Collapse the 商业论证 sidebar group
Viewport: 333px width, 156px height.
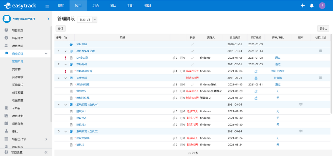(x=46, y=54)
